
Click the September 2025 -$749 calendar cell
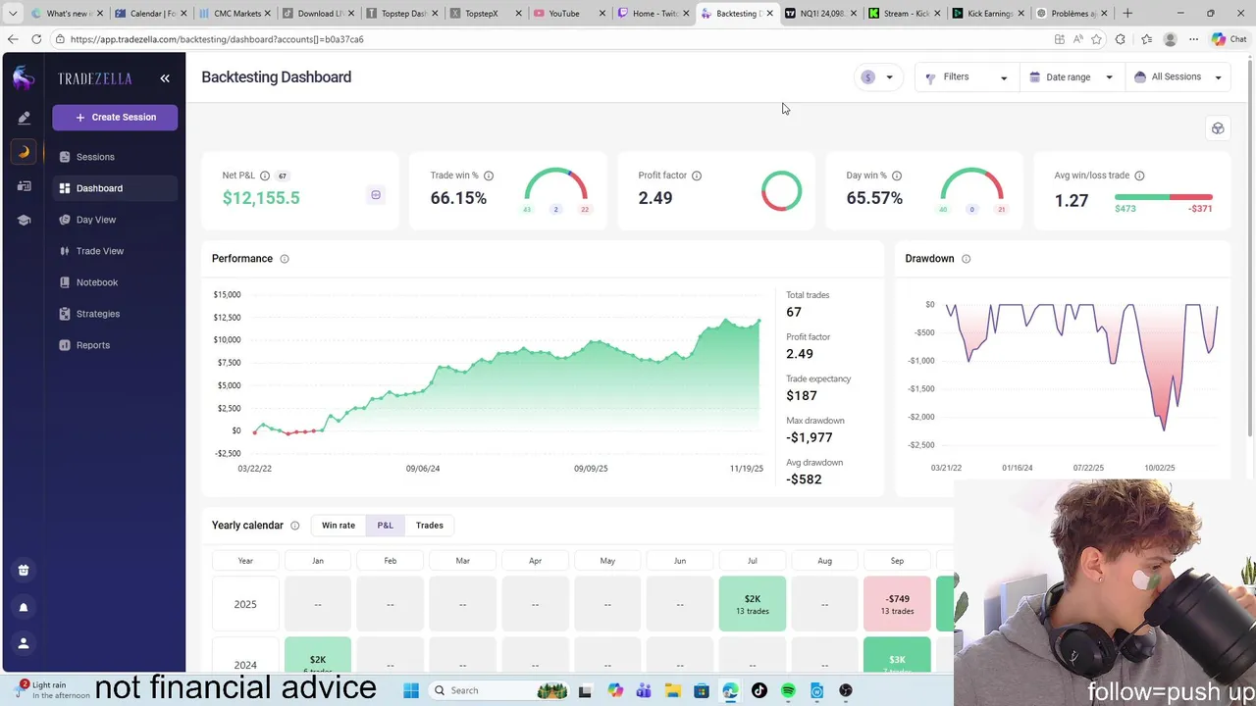897,604
